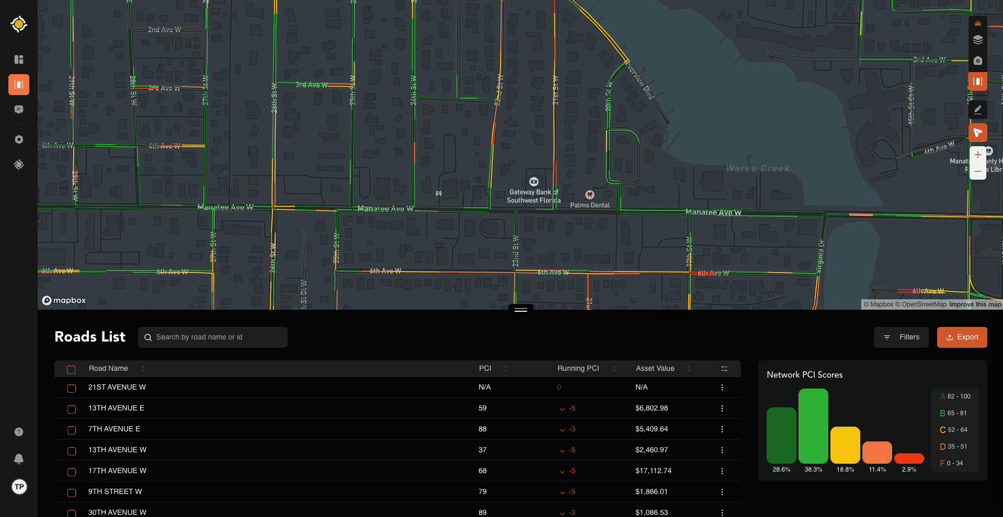The width and height of the screenshot is (1003, 517).
Task: Tick the 17TH AVENUE W checkbox
Action: tap(72, 472)
